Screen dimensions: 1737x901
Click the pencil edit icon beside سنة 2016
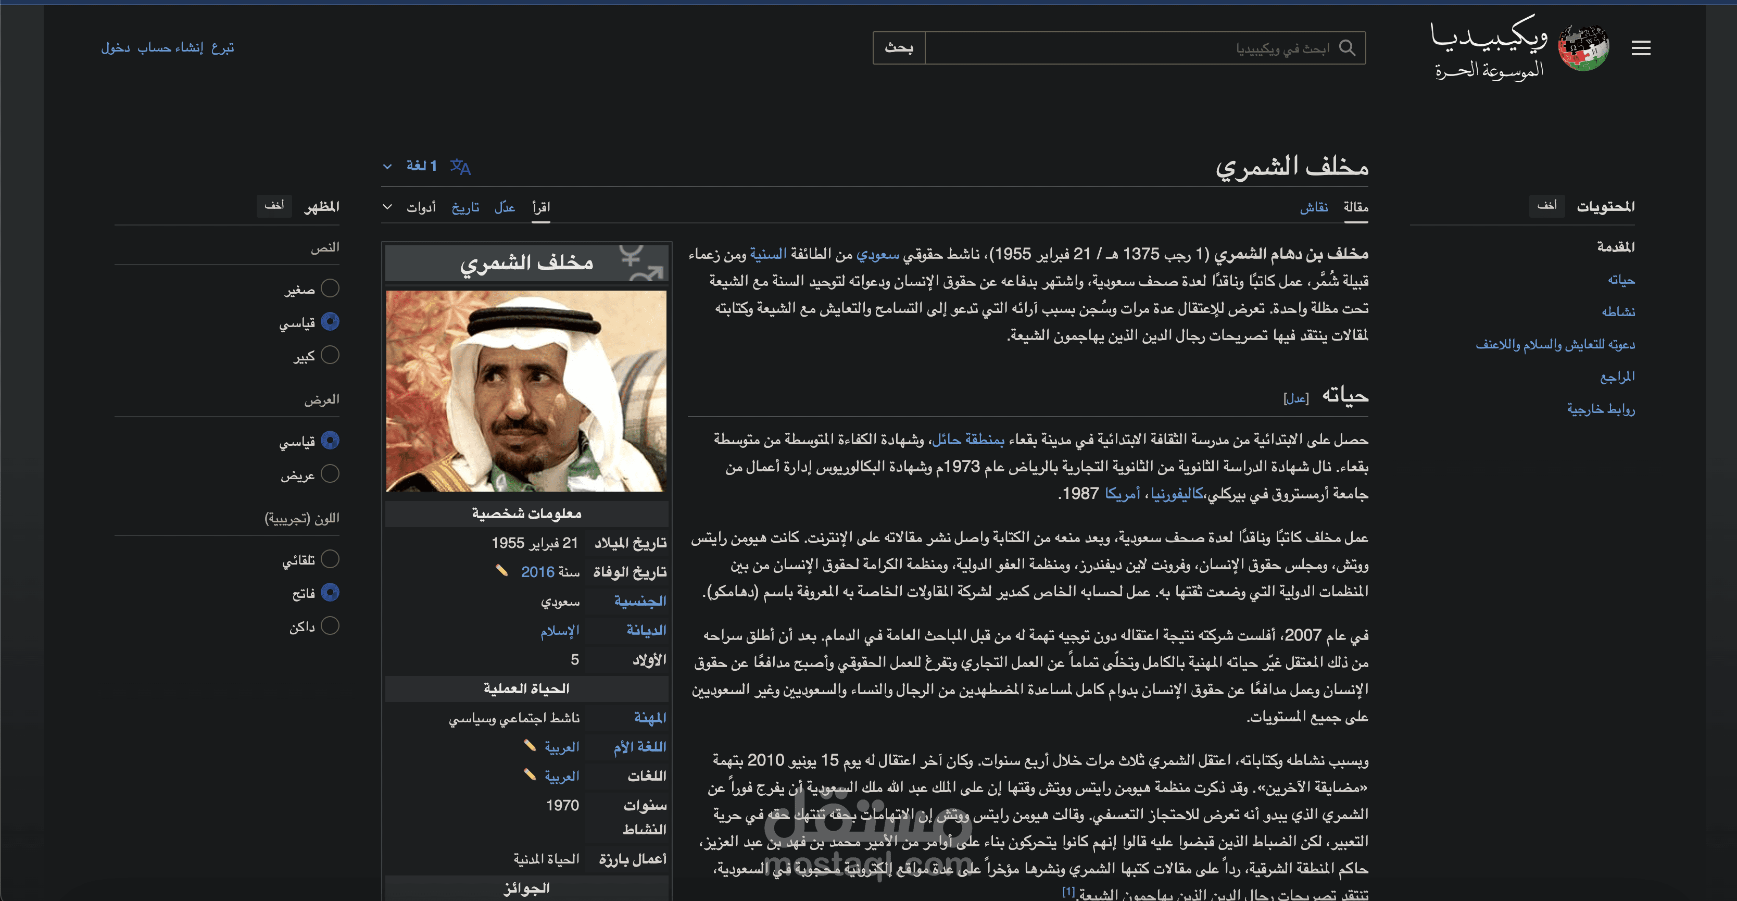tap(501, 570)
